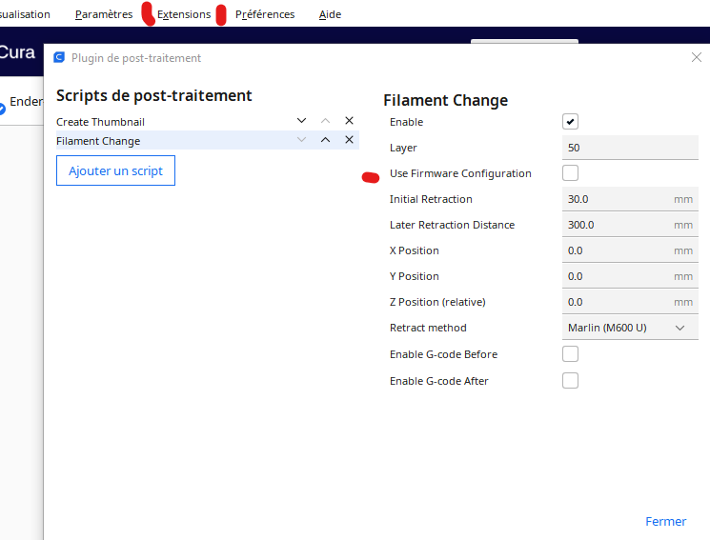
Task: Close the post-processing plugin dialog
Action: (696, 58)
